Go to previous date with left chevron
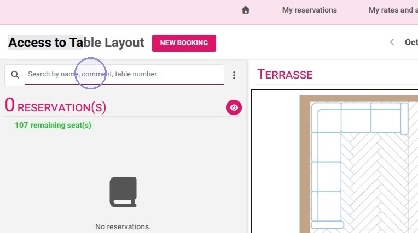The image size is (418, 233). pyautogui.click(x=392, y=42)
